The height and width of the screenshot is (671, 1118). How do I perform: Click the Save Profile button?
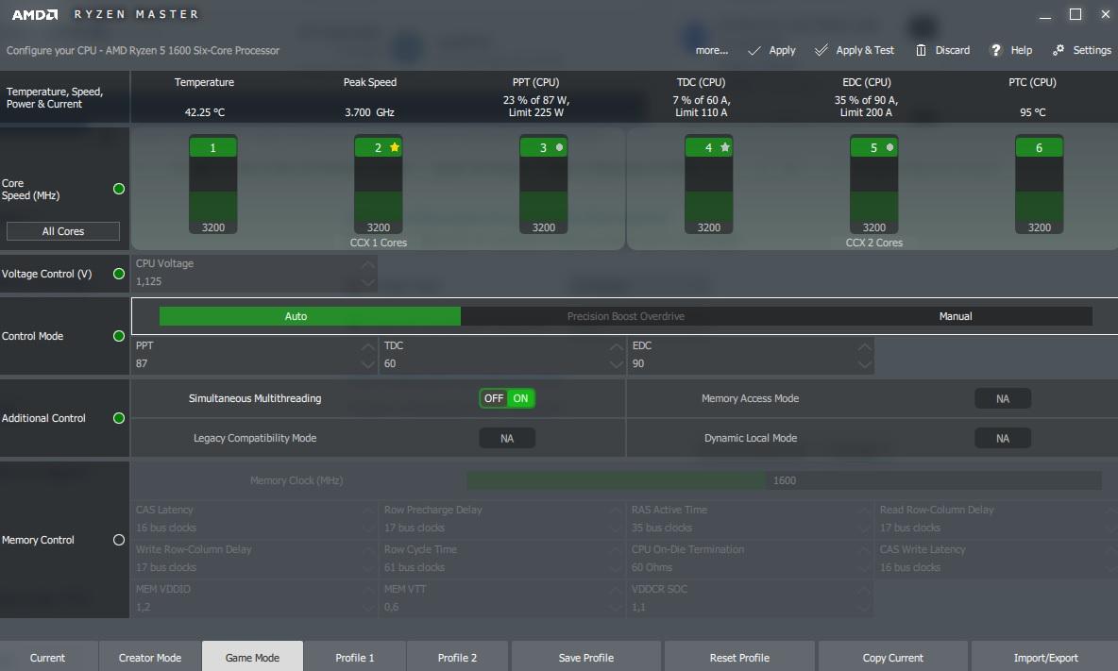[586, 658]
